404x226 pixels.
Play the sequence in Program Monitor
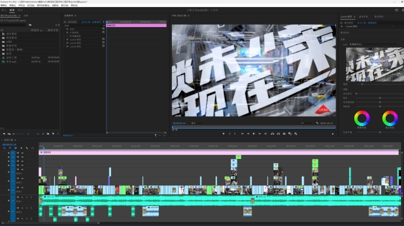(254, 134)
